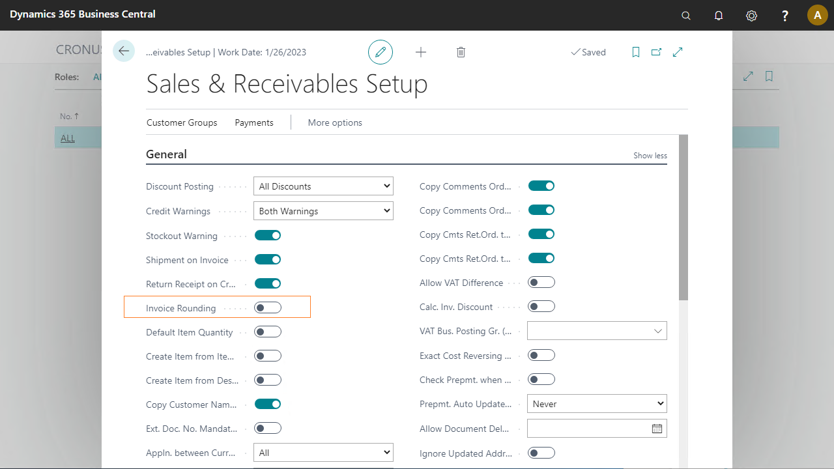This screenshot has width=834, height=469.
Task: Click the background page expand arrows icon
Action: click(x=748, y=76)
